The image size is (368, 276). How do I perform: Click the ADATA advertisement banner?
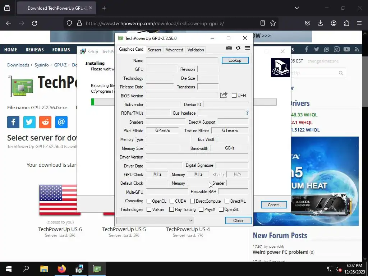tap(325, 181)
